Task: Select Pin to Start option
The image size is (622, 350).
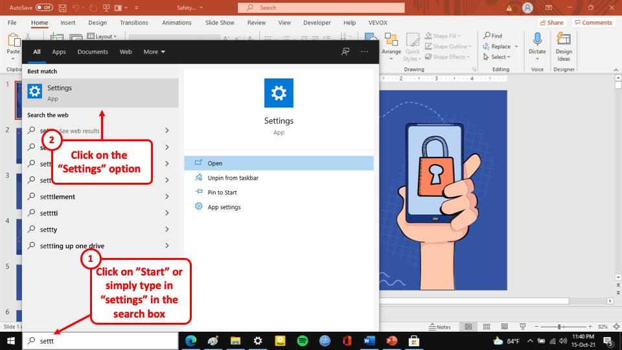Action: 222,192
